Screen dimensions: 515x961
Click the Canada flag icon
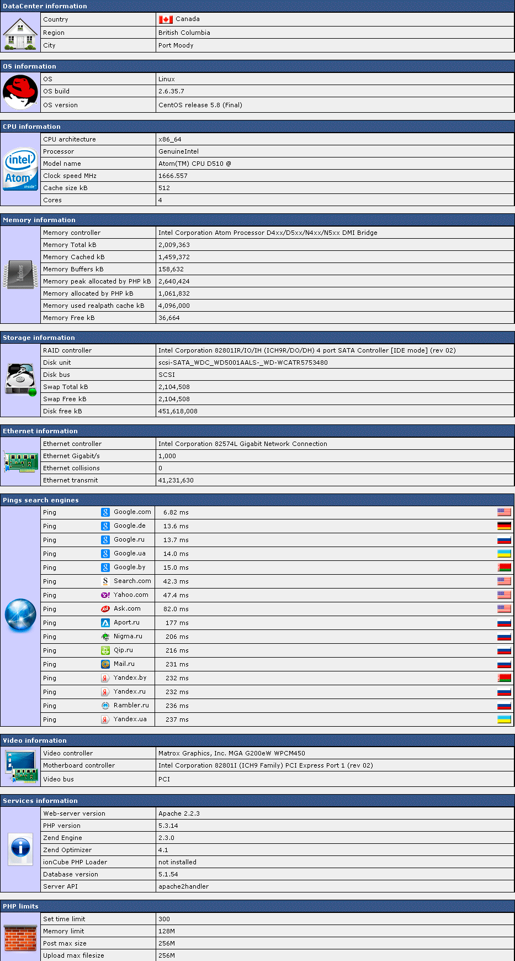coord(166,19)
